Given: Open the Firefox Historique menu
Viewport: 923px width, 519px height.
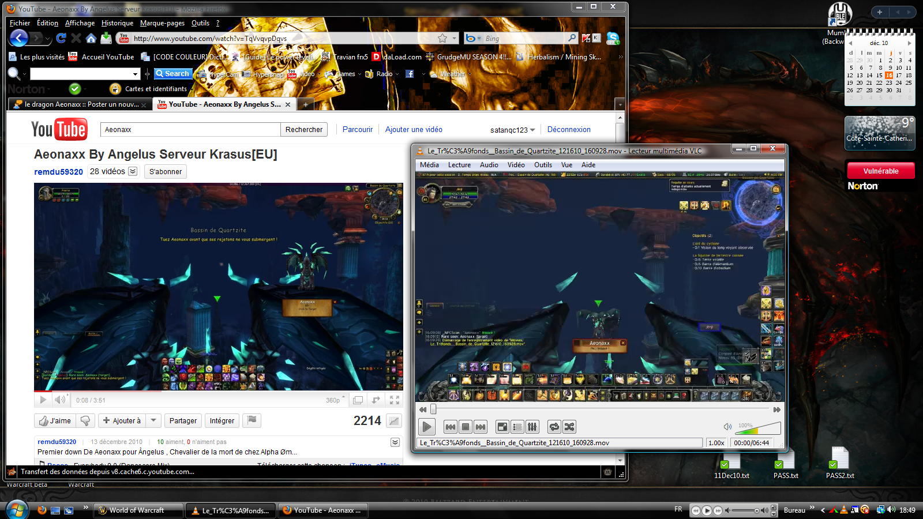Looking at the screenshot, I should click(x=117, y=23).
